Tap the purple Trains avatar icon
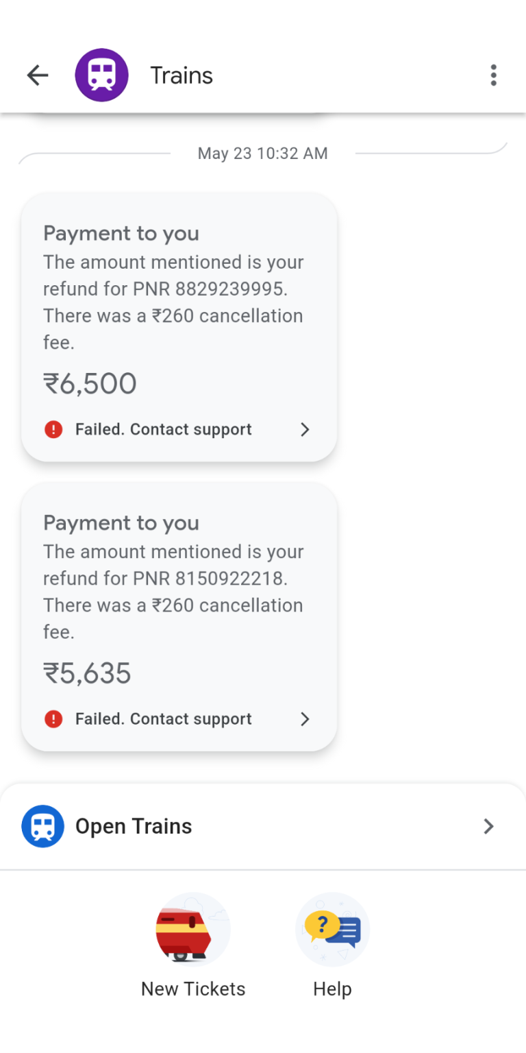Viewport: 526px width, 1053px height. (x=101, y=75)
